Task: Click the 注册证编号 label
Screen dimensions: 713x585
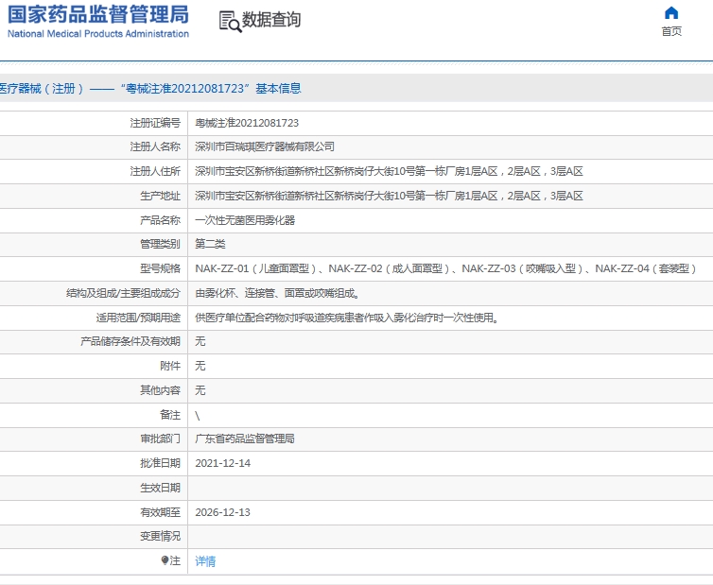Action: (x=155, y=123)
